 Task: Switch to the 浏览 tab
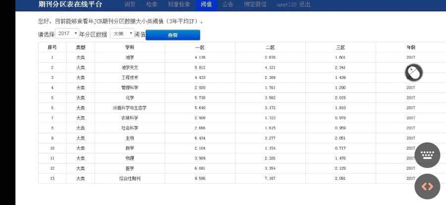point(130,4)
